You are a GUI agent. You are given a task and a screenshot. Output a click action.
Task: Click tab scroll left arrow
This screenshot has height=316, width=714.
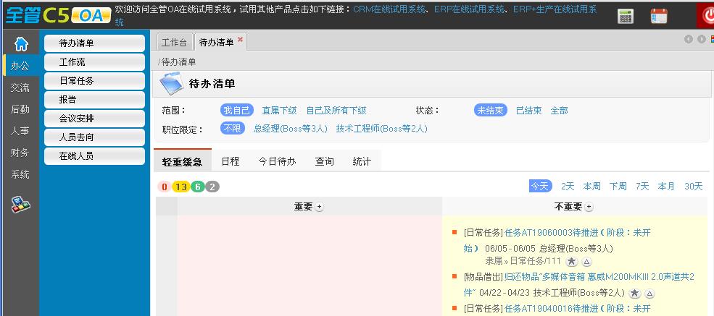(x=689, y=39)
